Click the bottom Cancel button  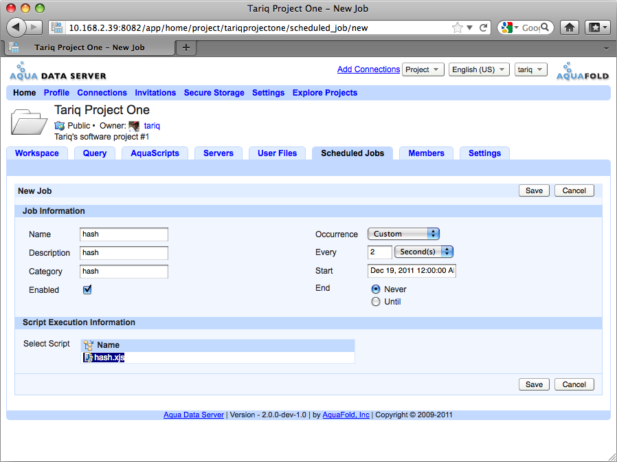pyautogui.click(x=574, y=384)
